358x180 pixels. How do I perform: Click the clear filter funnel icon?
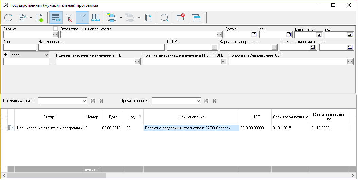[x=69, y=18]
